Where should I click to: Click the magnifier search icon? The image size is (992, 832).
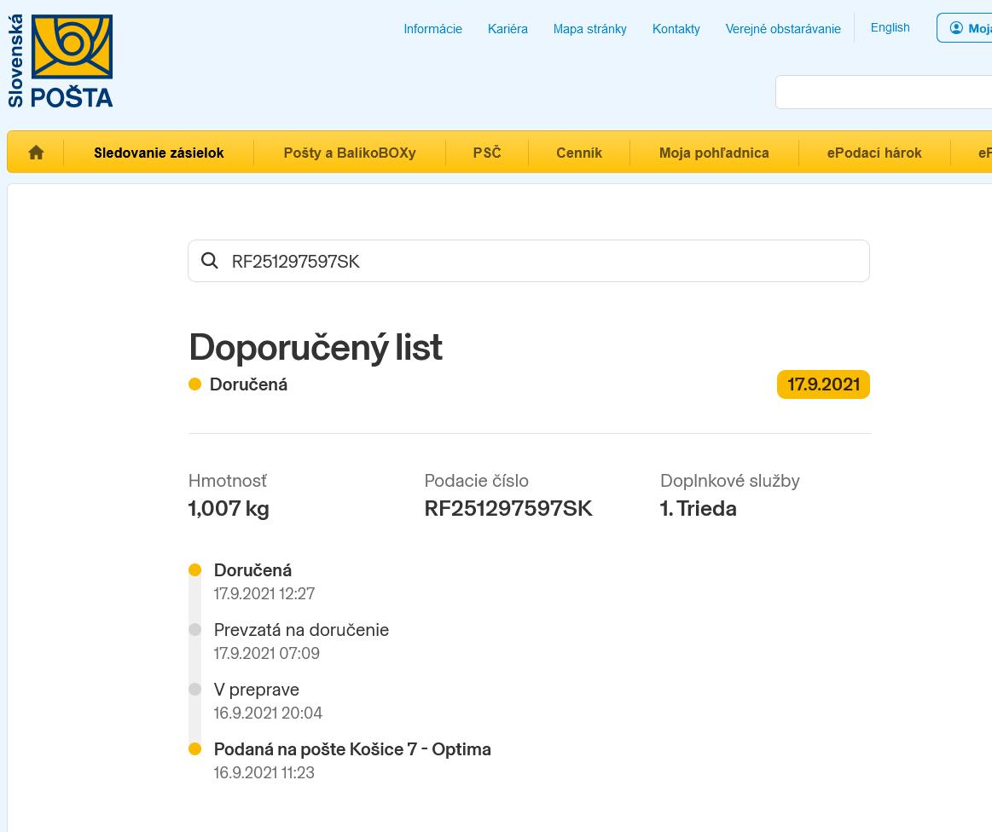click(210, 261)
